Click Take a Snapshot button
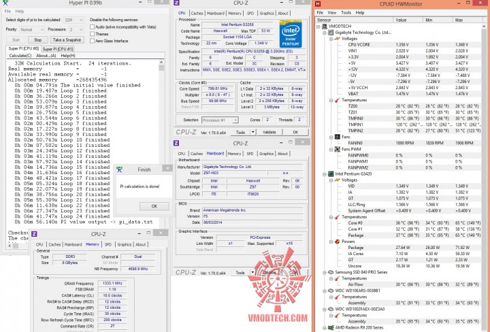Image resolution: width=490 pixels, height=332 pixels. [67, 40]
